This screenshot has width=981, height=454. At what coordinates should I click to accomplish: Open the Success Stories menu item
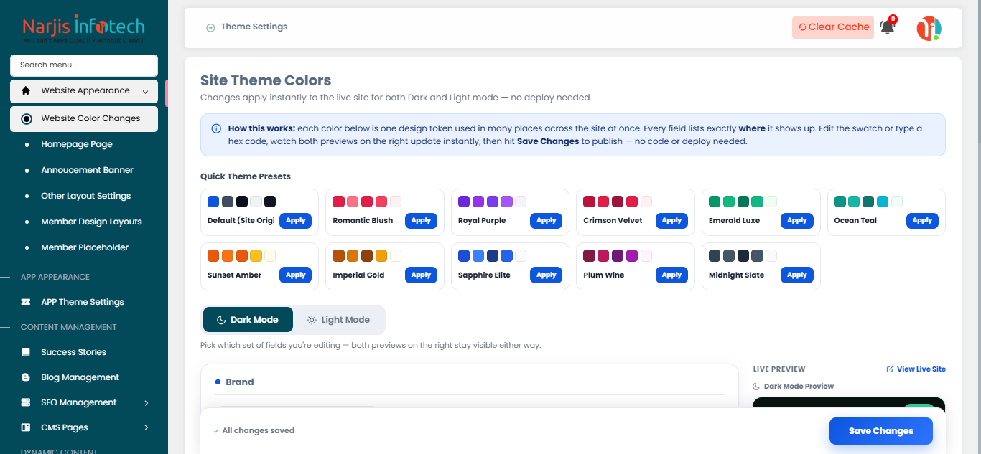click(73, 352)
